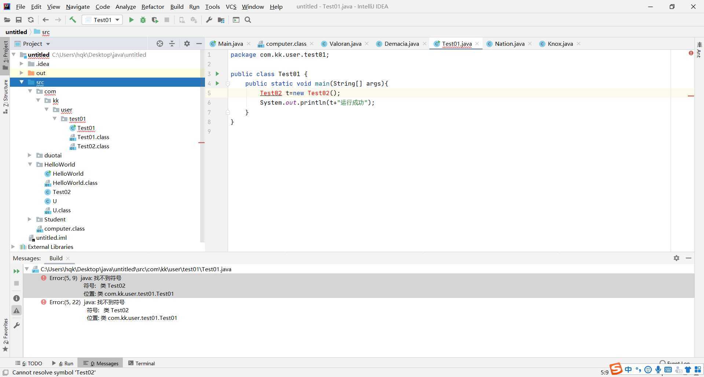Click the run gutter arrow on line 3
704x377 pixels.
point(217,74)
